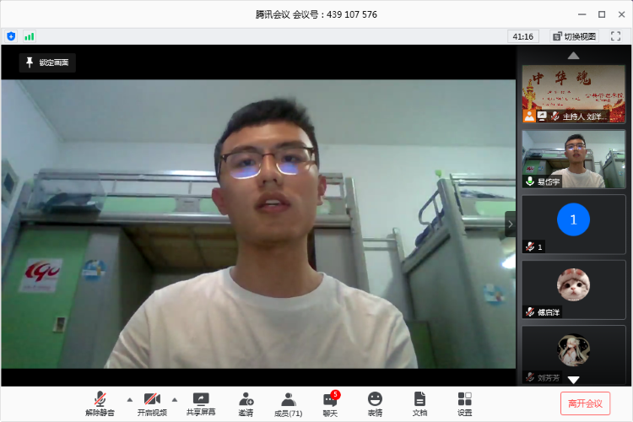Turn on camera with 开启视频

[152, 403]
